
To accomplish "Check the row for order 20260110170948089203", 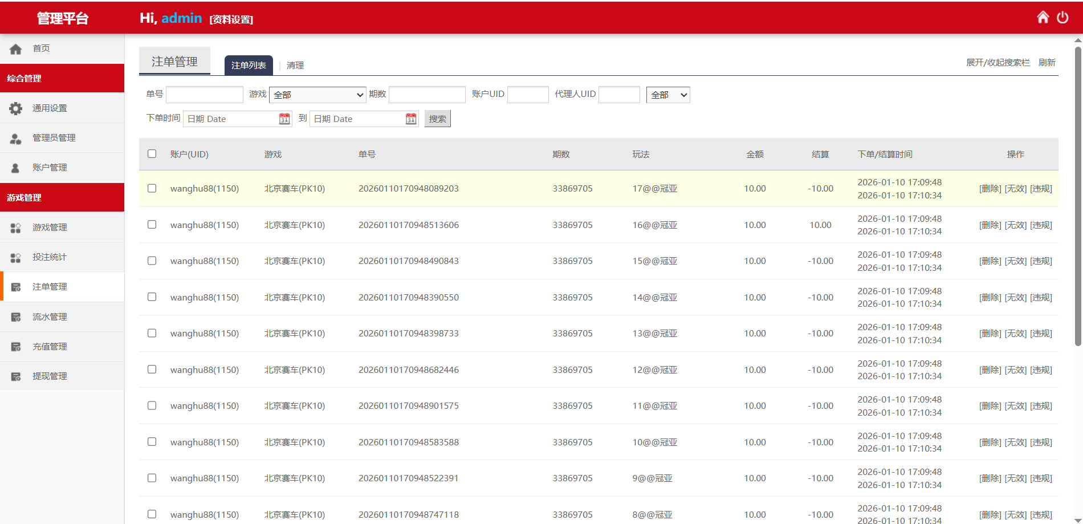I will pyautogui.click(x=152, y=188).
